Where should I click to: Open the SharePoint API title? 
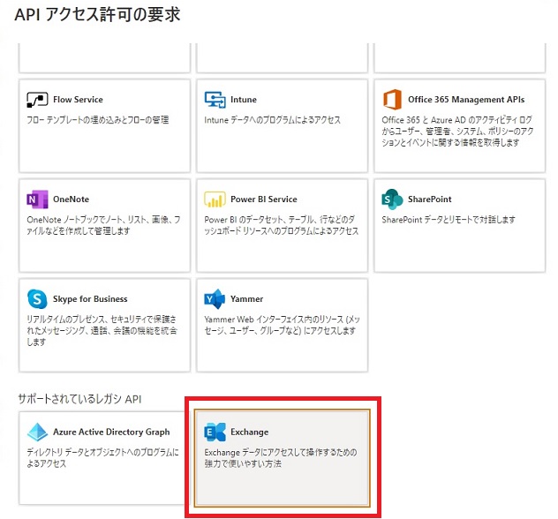coord(429,199)
